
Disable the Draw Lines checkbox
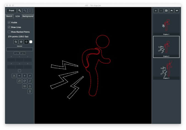(x=9, y=27)
